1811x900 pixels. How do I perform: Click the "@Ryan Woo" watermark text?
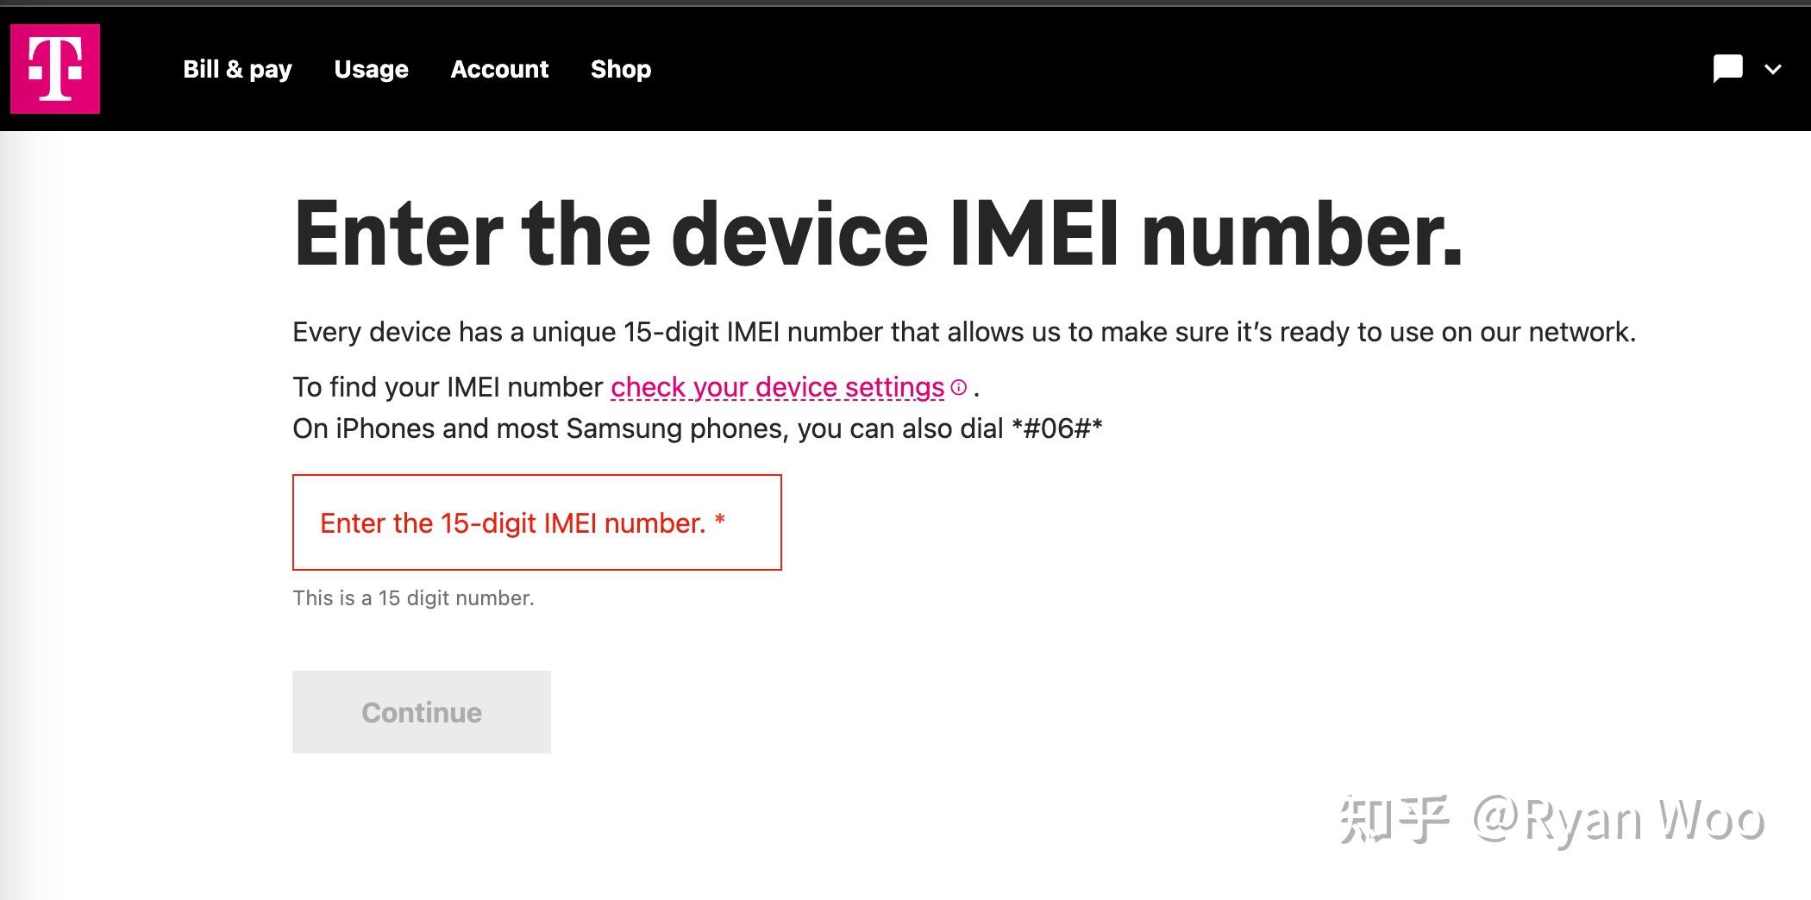(1618, 819)
